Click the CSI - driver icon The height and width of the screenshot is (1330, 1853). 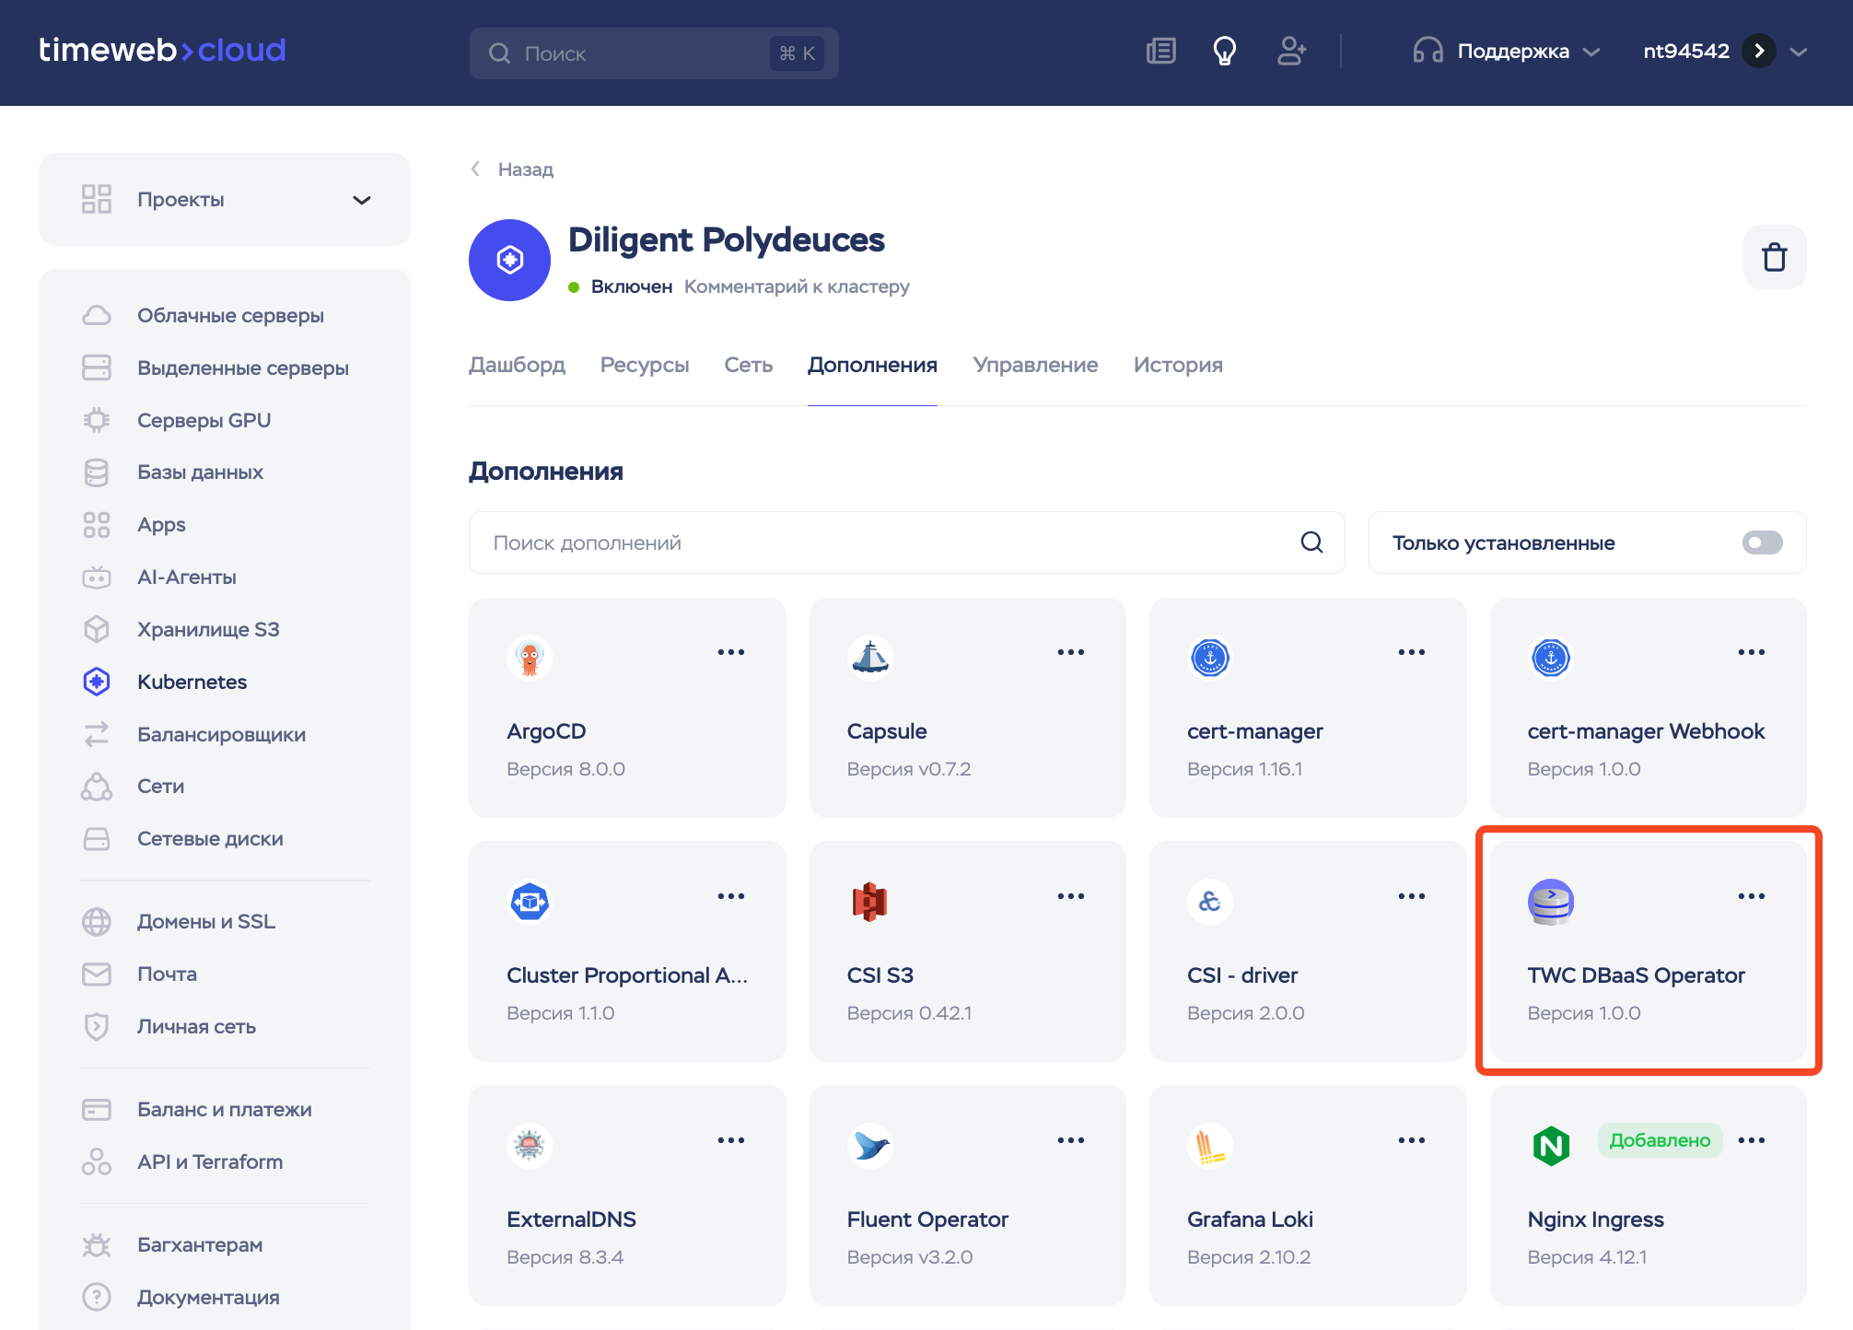click(x=1210, y=902)
